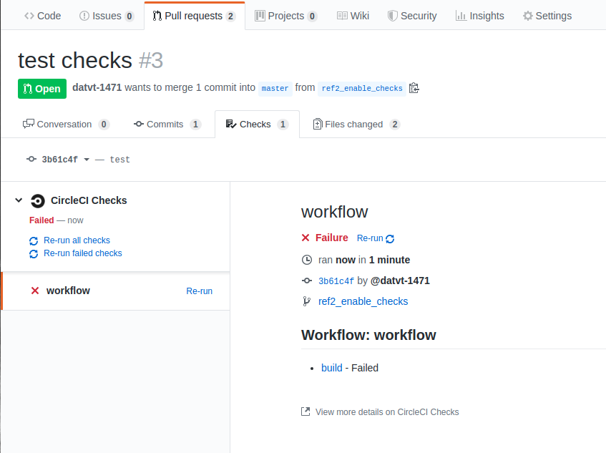Open the ref2_enable_checks branch link

pos(363,301)
